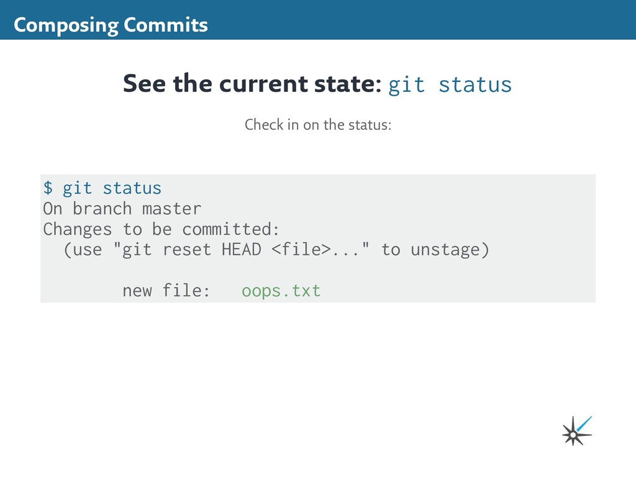The height and width of the screenshot is (477, 636).
Task: Click the 'See the current state:' heading
Action: [252, 84]
